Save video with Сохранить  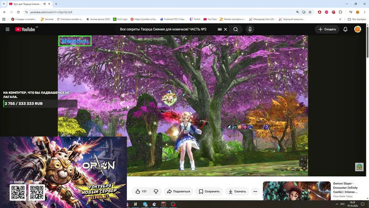[209, 192]
